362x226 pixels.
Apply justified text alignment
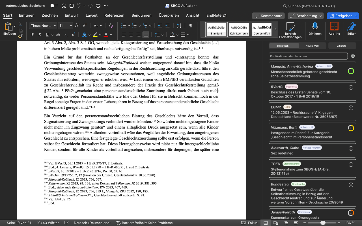tap(146, 35)
